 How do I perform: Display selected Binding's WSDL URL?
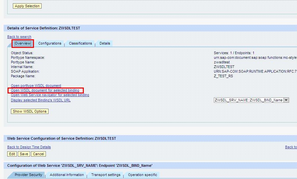tap(41, 100)
